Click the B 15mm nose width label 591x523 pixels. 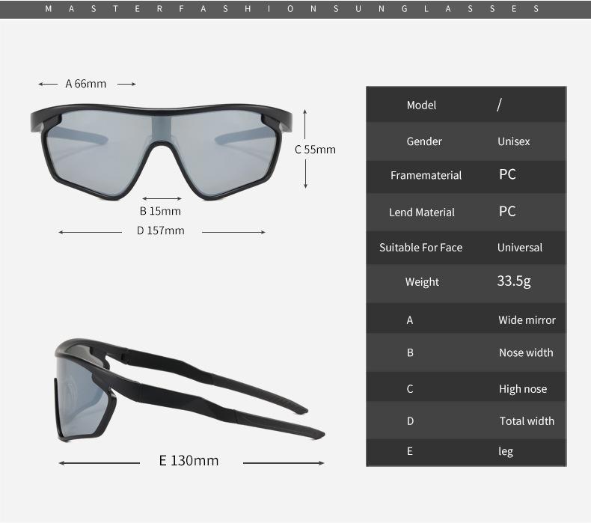(160, 211)
